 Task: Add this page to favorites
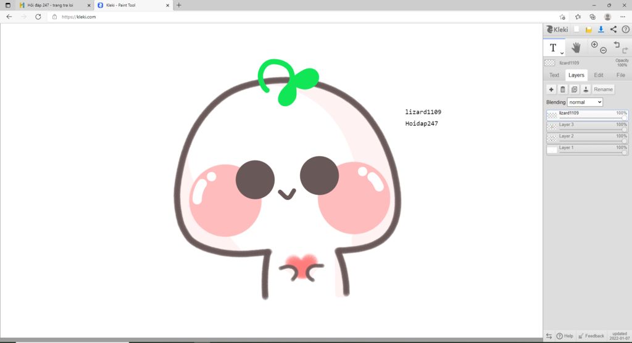coord(562,17)
